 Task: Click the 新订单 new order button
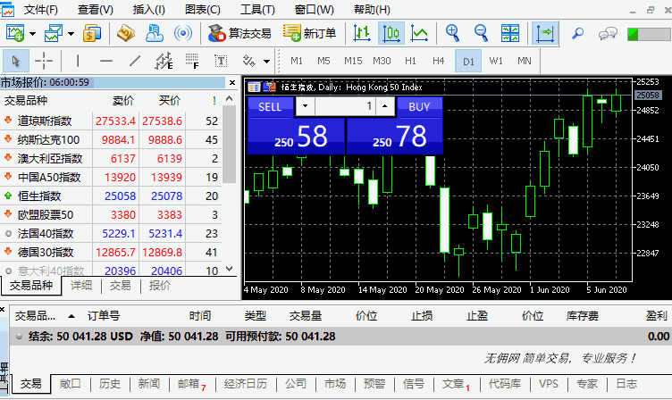tap(310, 34)
